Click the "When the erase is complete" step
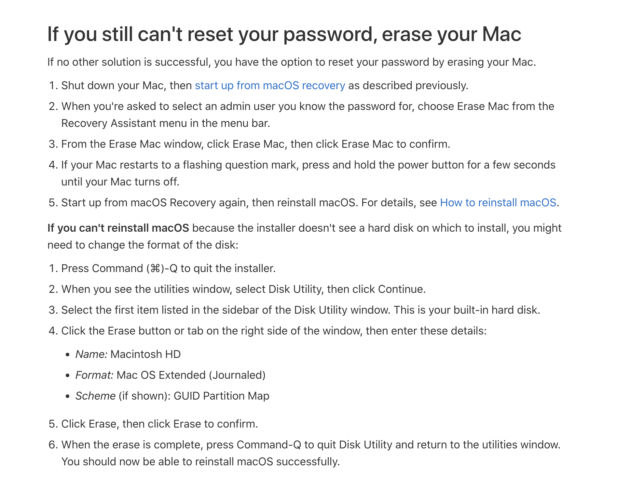630x492 pixels. tap(310, 444)
